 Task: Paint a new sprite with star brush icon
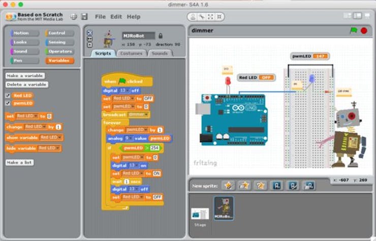(228, 186)
